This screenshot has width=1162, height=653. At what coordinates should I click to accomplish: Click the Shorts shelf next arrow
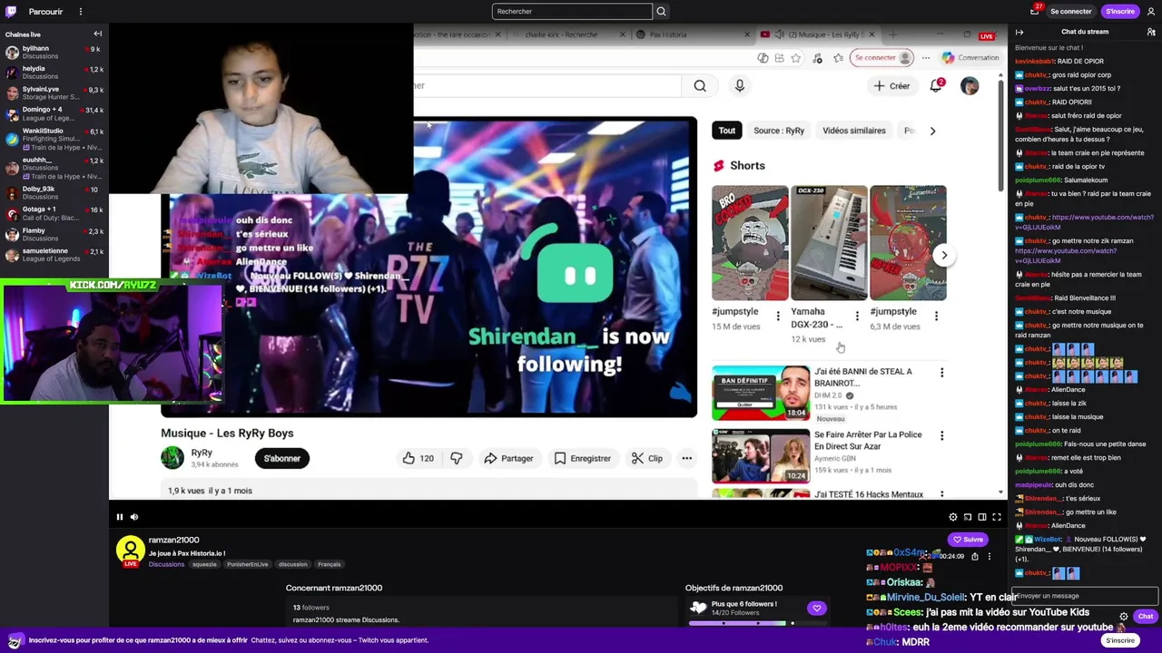[944, 255]
